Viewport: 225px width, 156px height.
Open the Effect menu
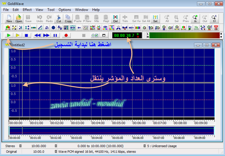(27, 10)
